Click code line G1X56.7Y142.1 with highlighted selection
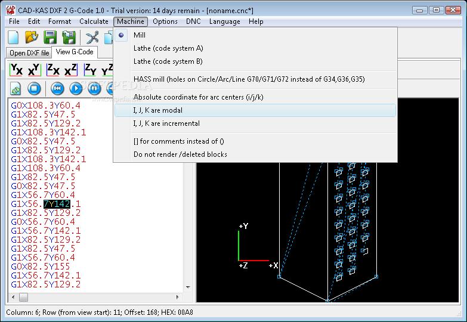Image resolution: width=467 pixels, height=322 pixels. coord(45,204)
